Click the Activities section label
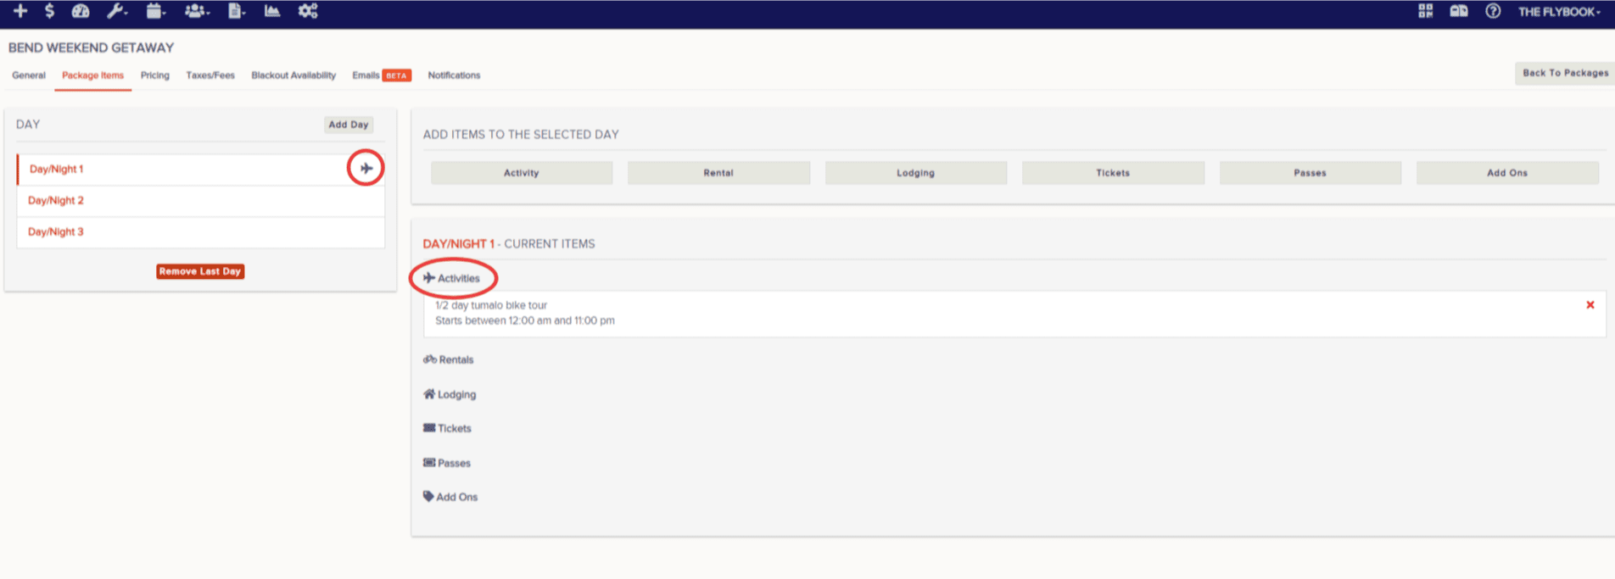This screenshot has height=579, width=1615. [459, 278]
